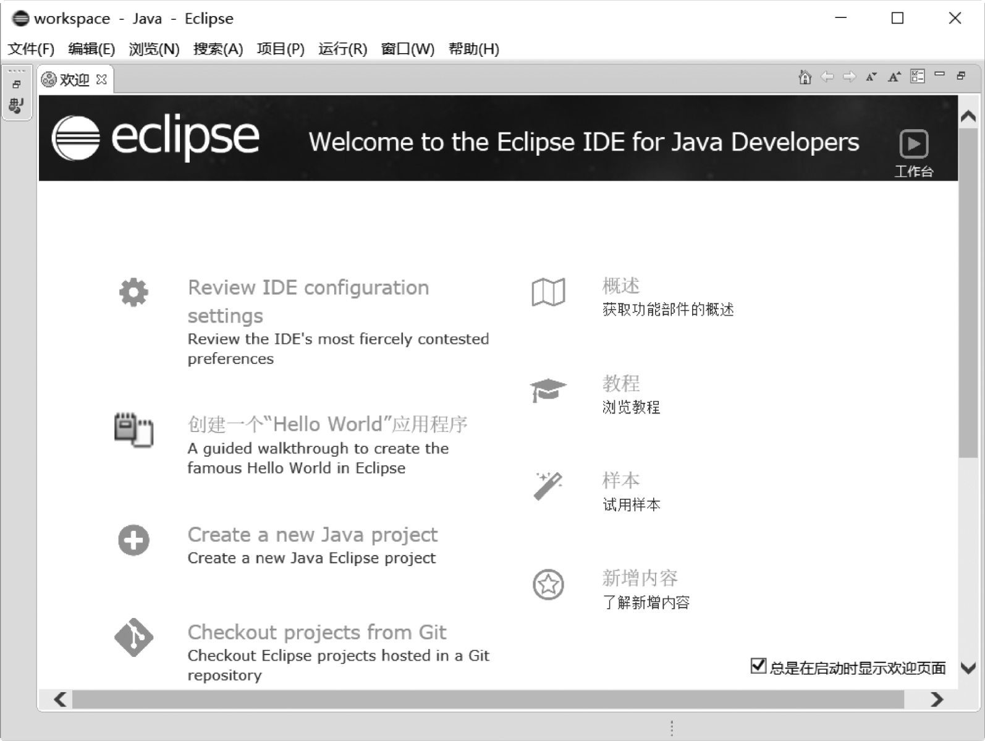Click the navigate forward arrow icon

(x=850, y=77)
